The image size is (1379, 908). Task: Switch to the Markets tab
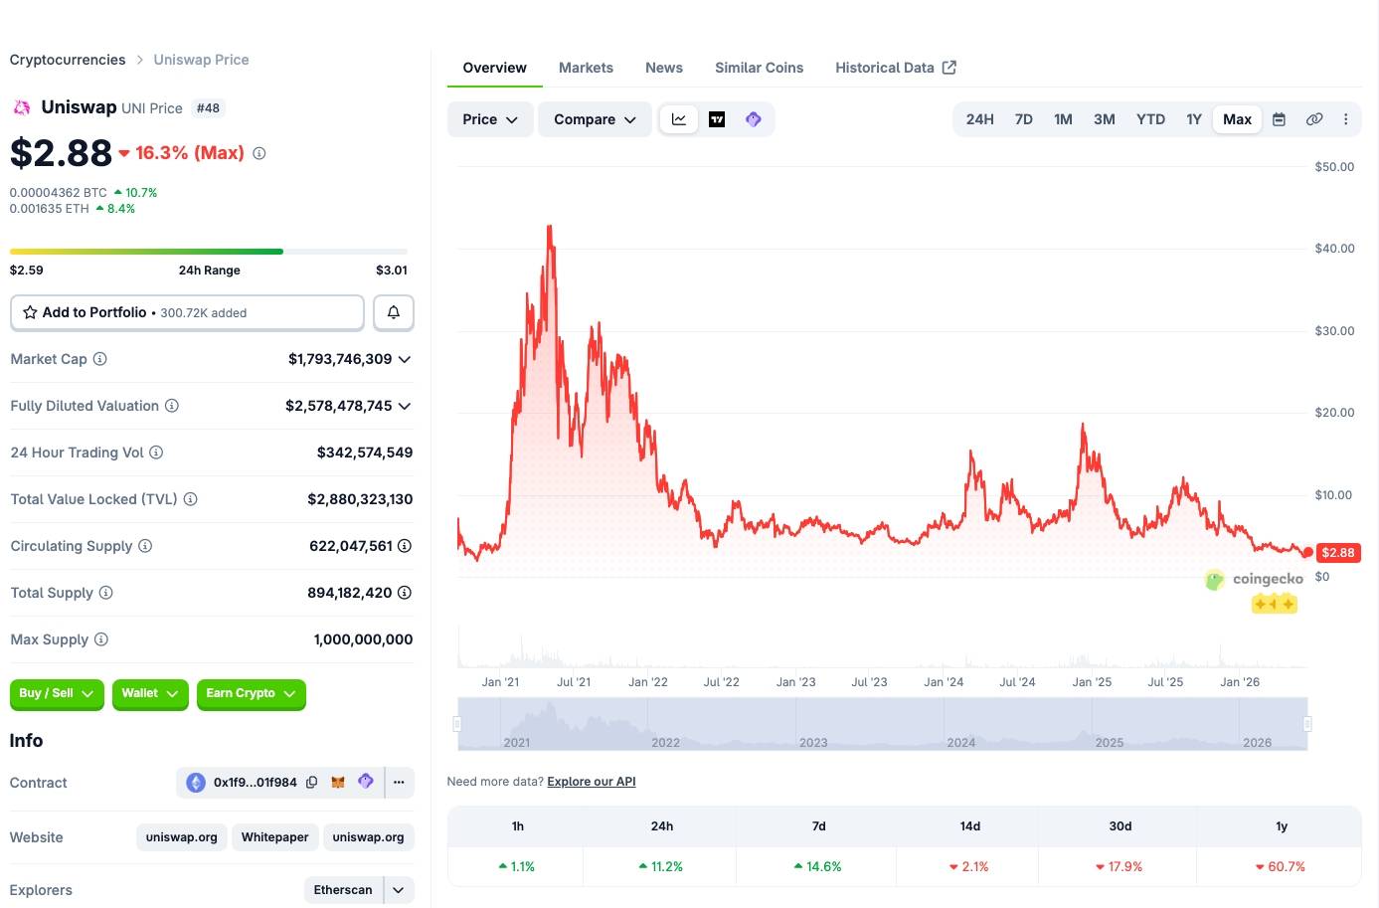pos(586,68)
